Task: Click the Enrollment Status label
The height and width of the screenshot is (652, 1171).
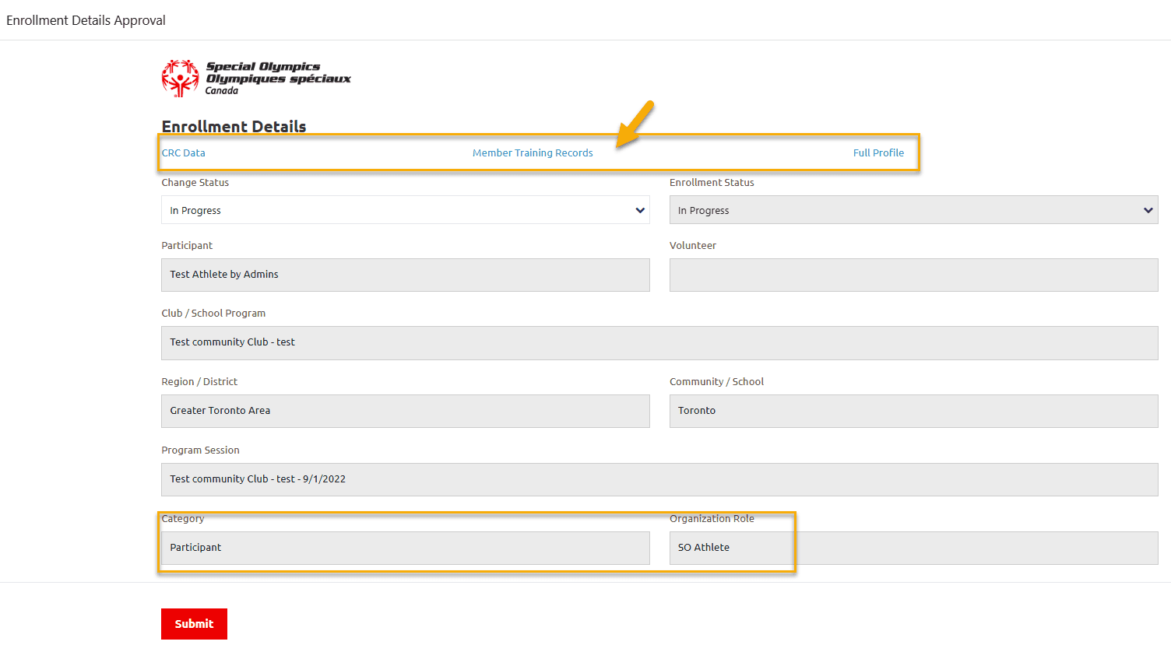Action: [712, 183]
